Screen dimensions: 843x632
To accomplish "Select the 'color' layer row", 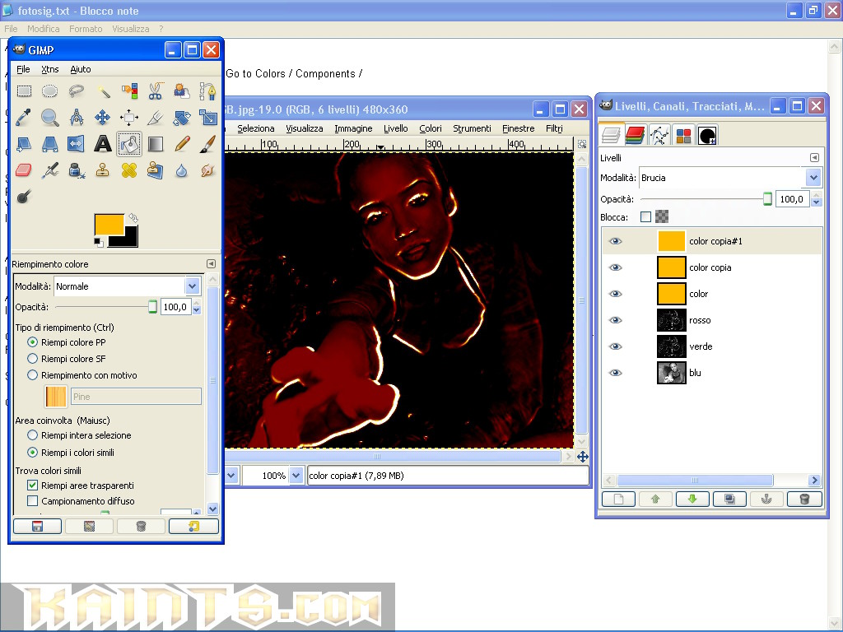I will 712,294.
